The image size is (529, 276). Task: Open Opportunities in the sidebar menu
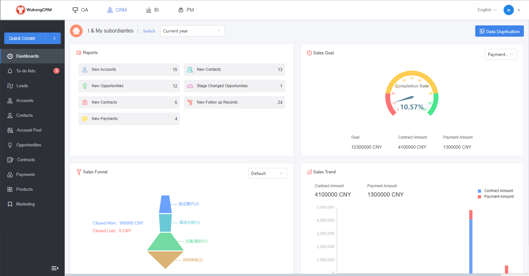tap(32, 145)
